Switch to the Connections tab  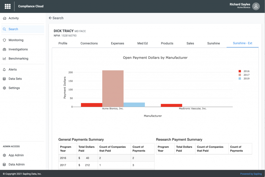(x=89, y=43)
